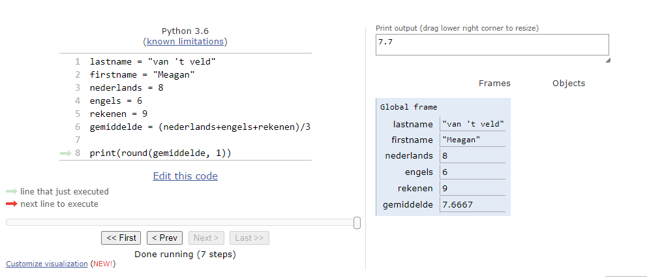Image resolution: width=647 pixels, height=280 pixels.
Task: Click the Last >> button
Action: (x=248, y=238)
